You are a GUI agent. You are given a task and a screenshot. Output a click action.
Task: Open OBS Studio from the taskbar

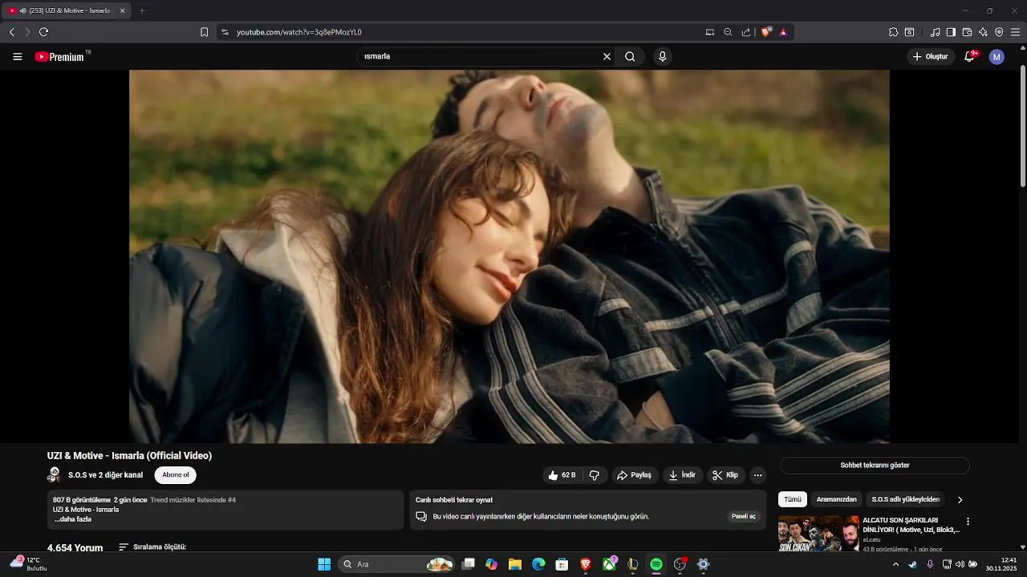click(x=680, y=564)
